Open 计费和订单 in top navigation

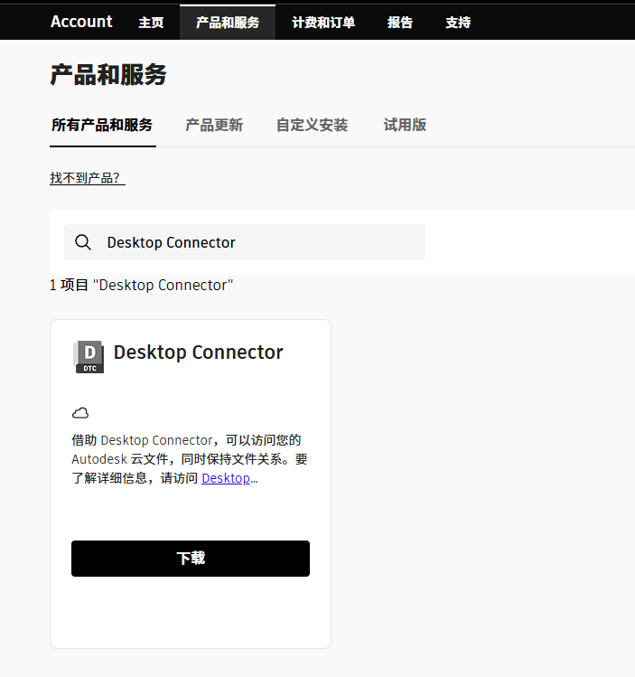[x=323, y=23]
